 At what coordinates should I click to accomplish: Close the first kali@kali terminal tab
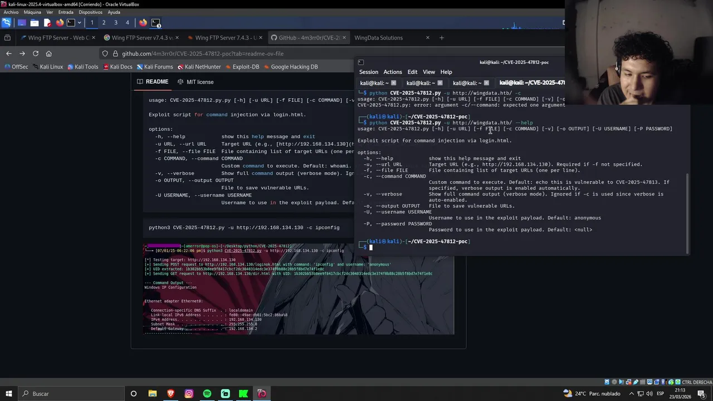tap(393, 83)
